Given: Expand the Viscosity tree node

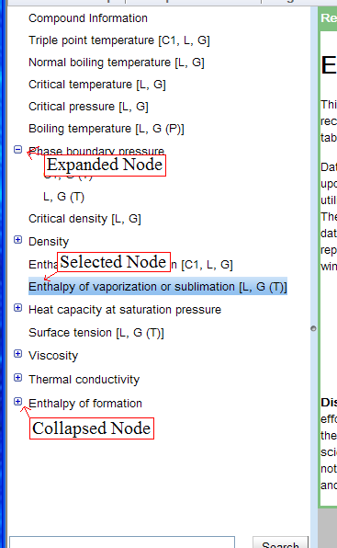Looking at the screenshot, I should tap(17, 354).
